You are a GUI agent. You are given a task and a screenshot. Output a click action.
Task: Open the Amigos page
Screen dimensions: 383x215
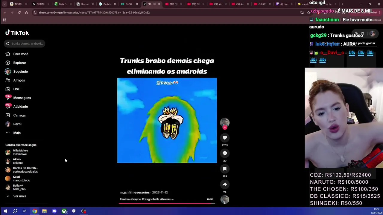click(x=19, y=80)
